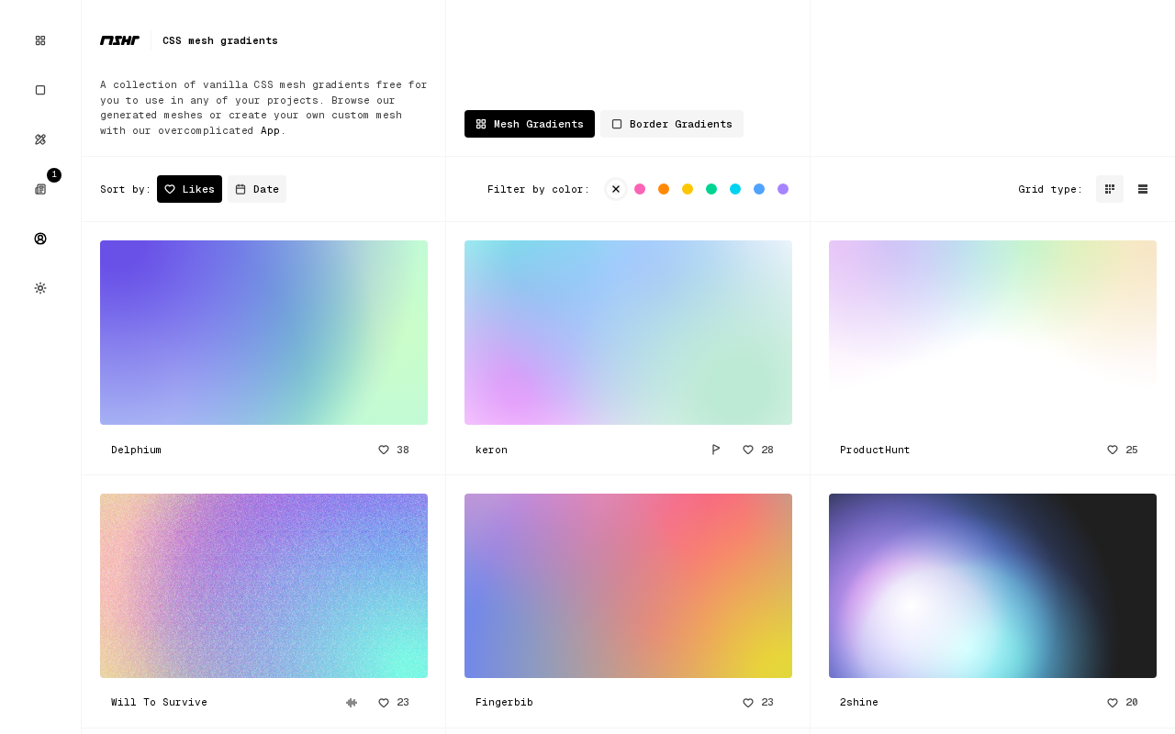This screenshot has height=734, width=1175.
Task: Open the mesh grid icon in the sidebar
Action: (x=40, y=40)
